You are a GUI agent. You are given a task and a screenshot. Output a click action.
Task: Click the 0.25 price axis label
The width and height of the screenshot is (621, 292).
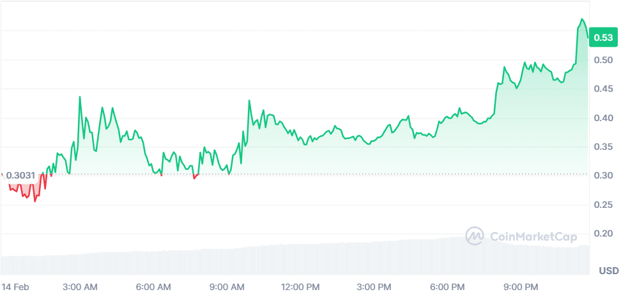604,205
